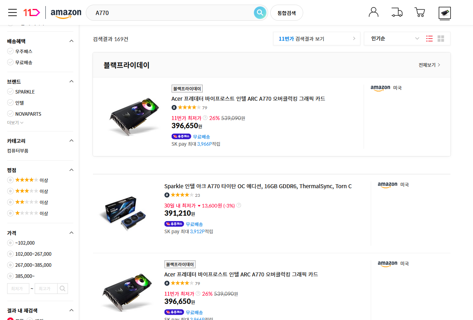Open the delivery truck tracking icon

[397, 12]
